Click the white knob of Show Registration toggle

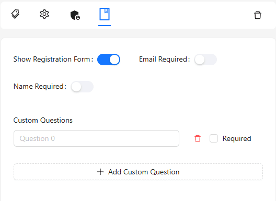[114, 60]
